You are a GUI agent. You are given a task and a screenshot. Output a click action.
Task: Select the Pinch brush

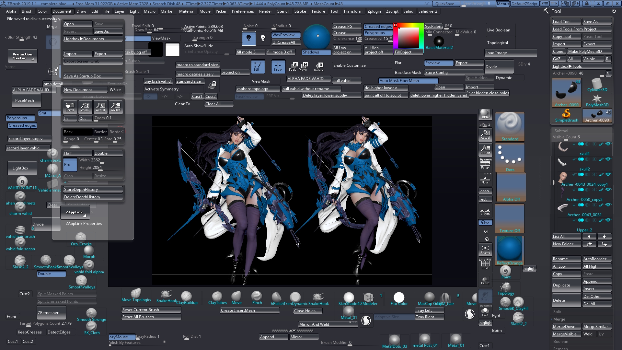point(257,298)
